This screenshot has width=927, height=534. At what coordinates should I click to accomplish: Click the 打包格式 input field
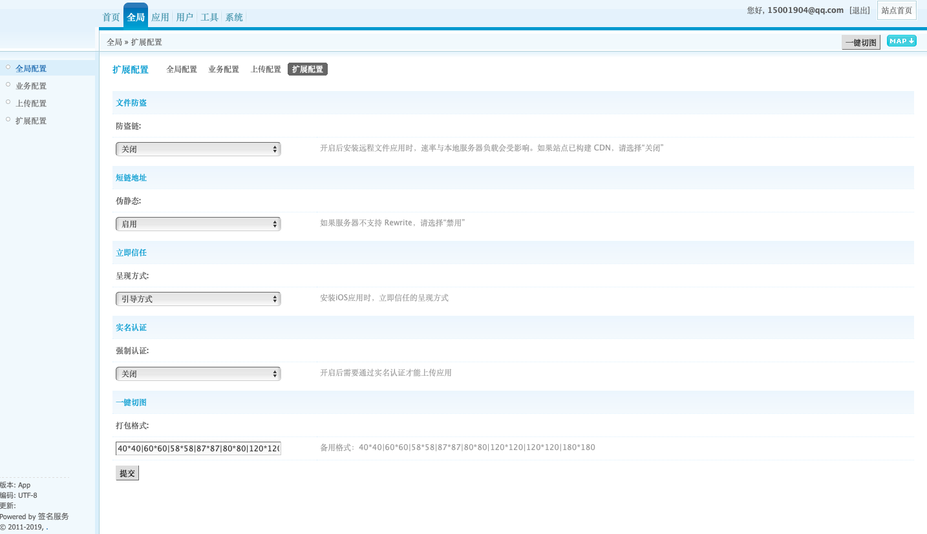198,448
